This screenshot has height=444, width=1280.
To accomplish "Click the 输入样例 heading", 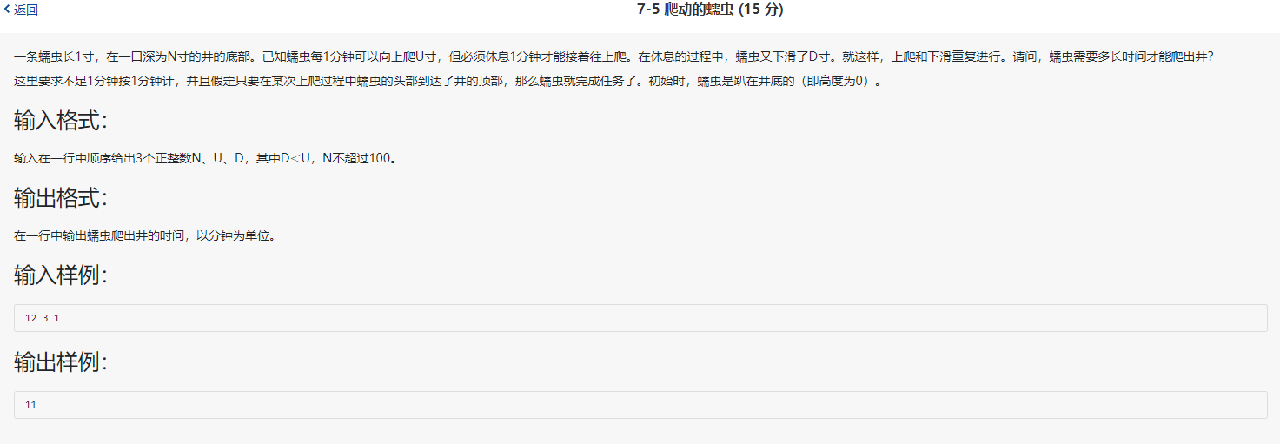I will 61,275.
